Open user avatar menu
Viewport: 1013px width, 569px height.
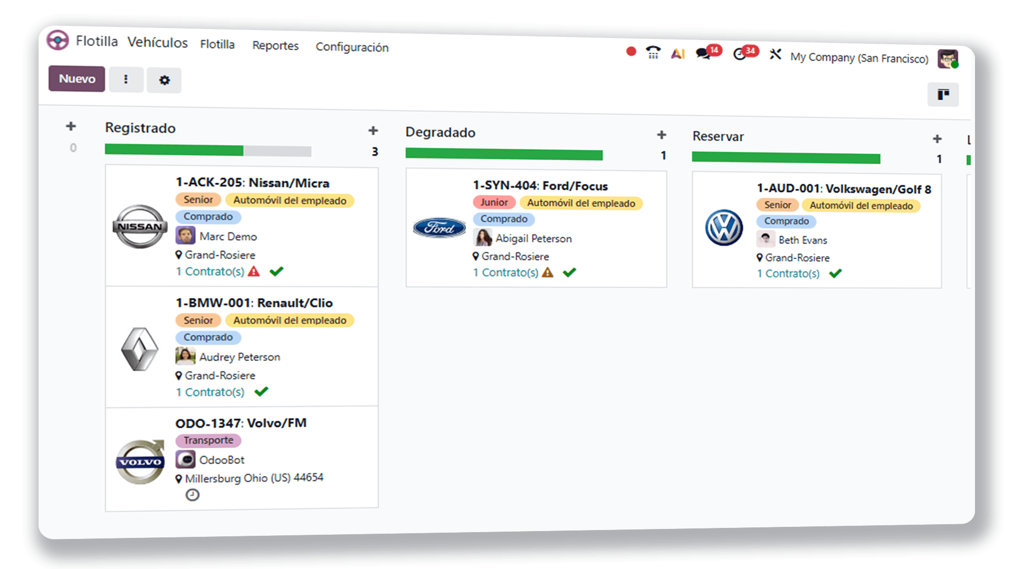pos(948,58)
